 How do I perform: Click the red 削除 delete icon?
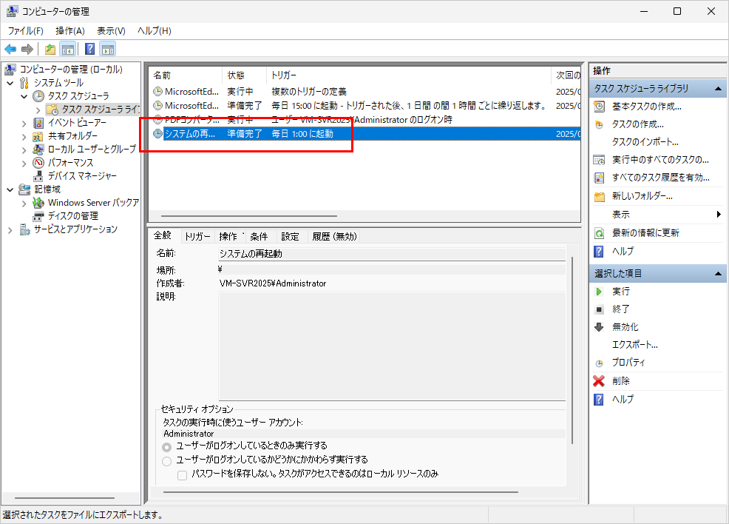[599, 381]
